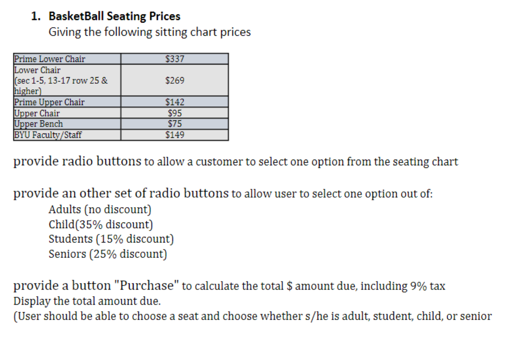Click the word "Purchase" in quotes
Viewport: 508px width, 341px height.
tap(147, 286)
